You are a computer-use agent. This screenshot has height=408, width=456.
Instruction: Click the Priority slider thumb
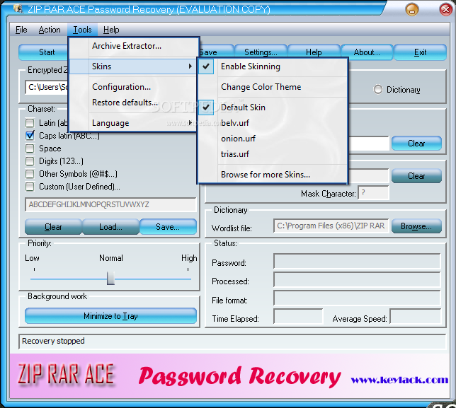[110, 278]
